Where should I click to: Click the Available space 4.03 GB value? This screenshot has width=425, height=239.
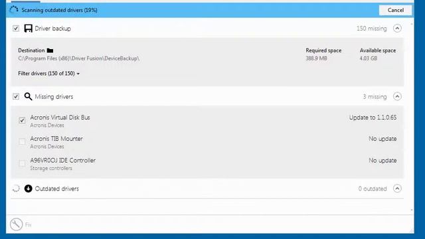coord(369,58)
